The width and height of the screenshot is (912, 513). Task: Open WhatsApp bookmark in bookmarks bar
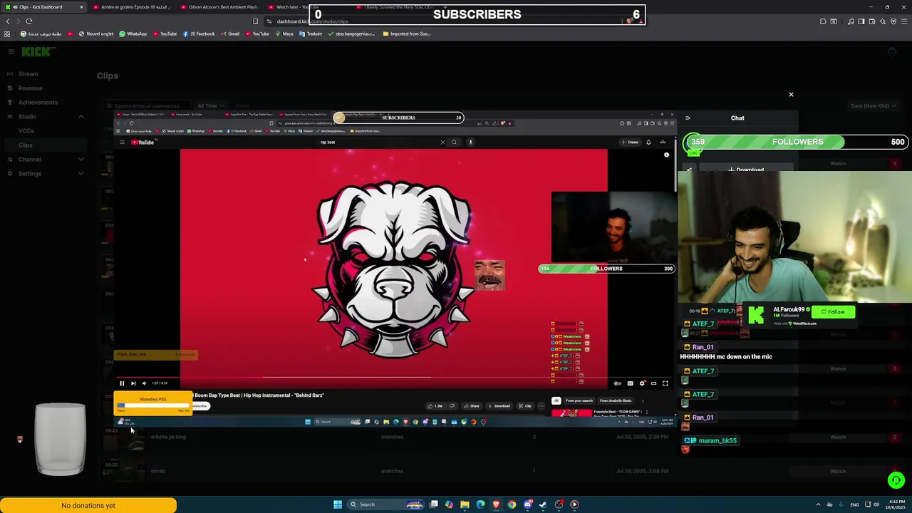click(133, 34)
